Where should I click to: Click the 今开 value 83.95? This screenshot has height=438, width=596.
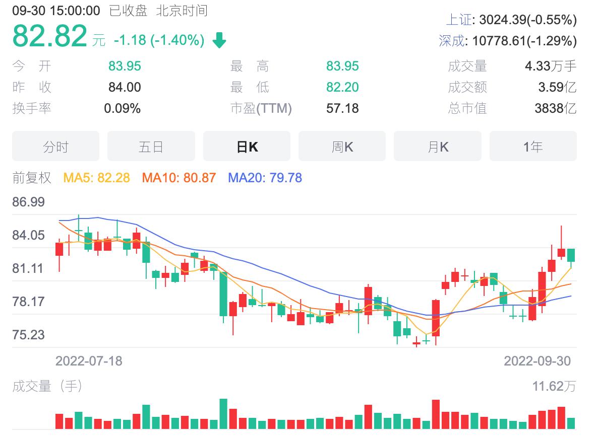(x=125, y=66)
